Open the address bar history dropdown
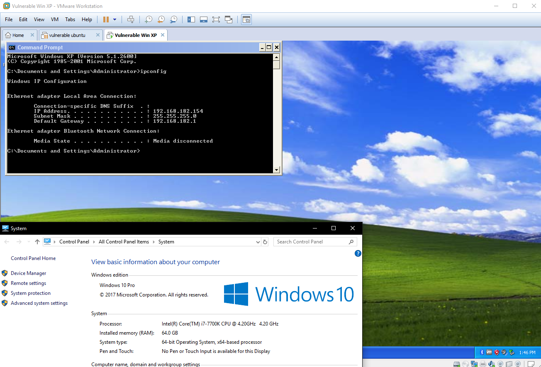This screenshot has height=367, width=541. pyautogui.click(x=258, y=242)
